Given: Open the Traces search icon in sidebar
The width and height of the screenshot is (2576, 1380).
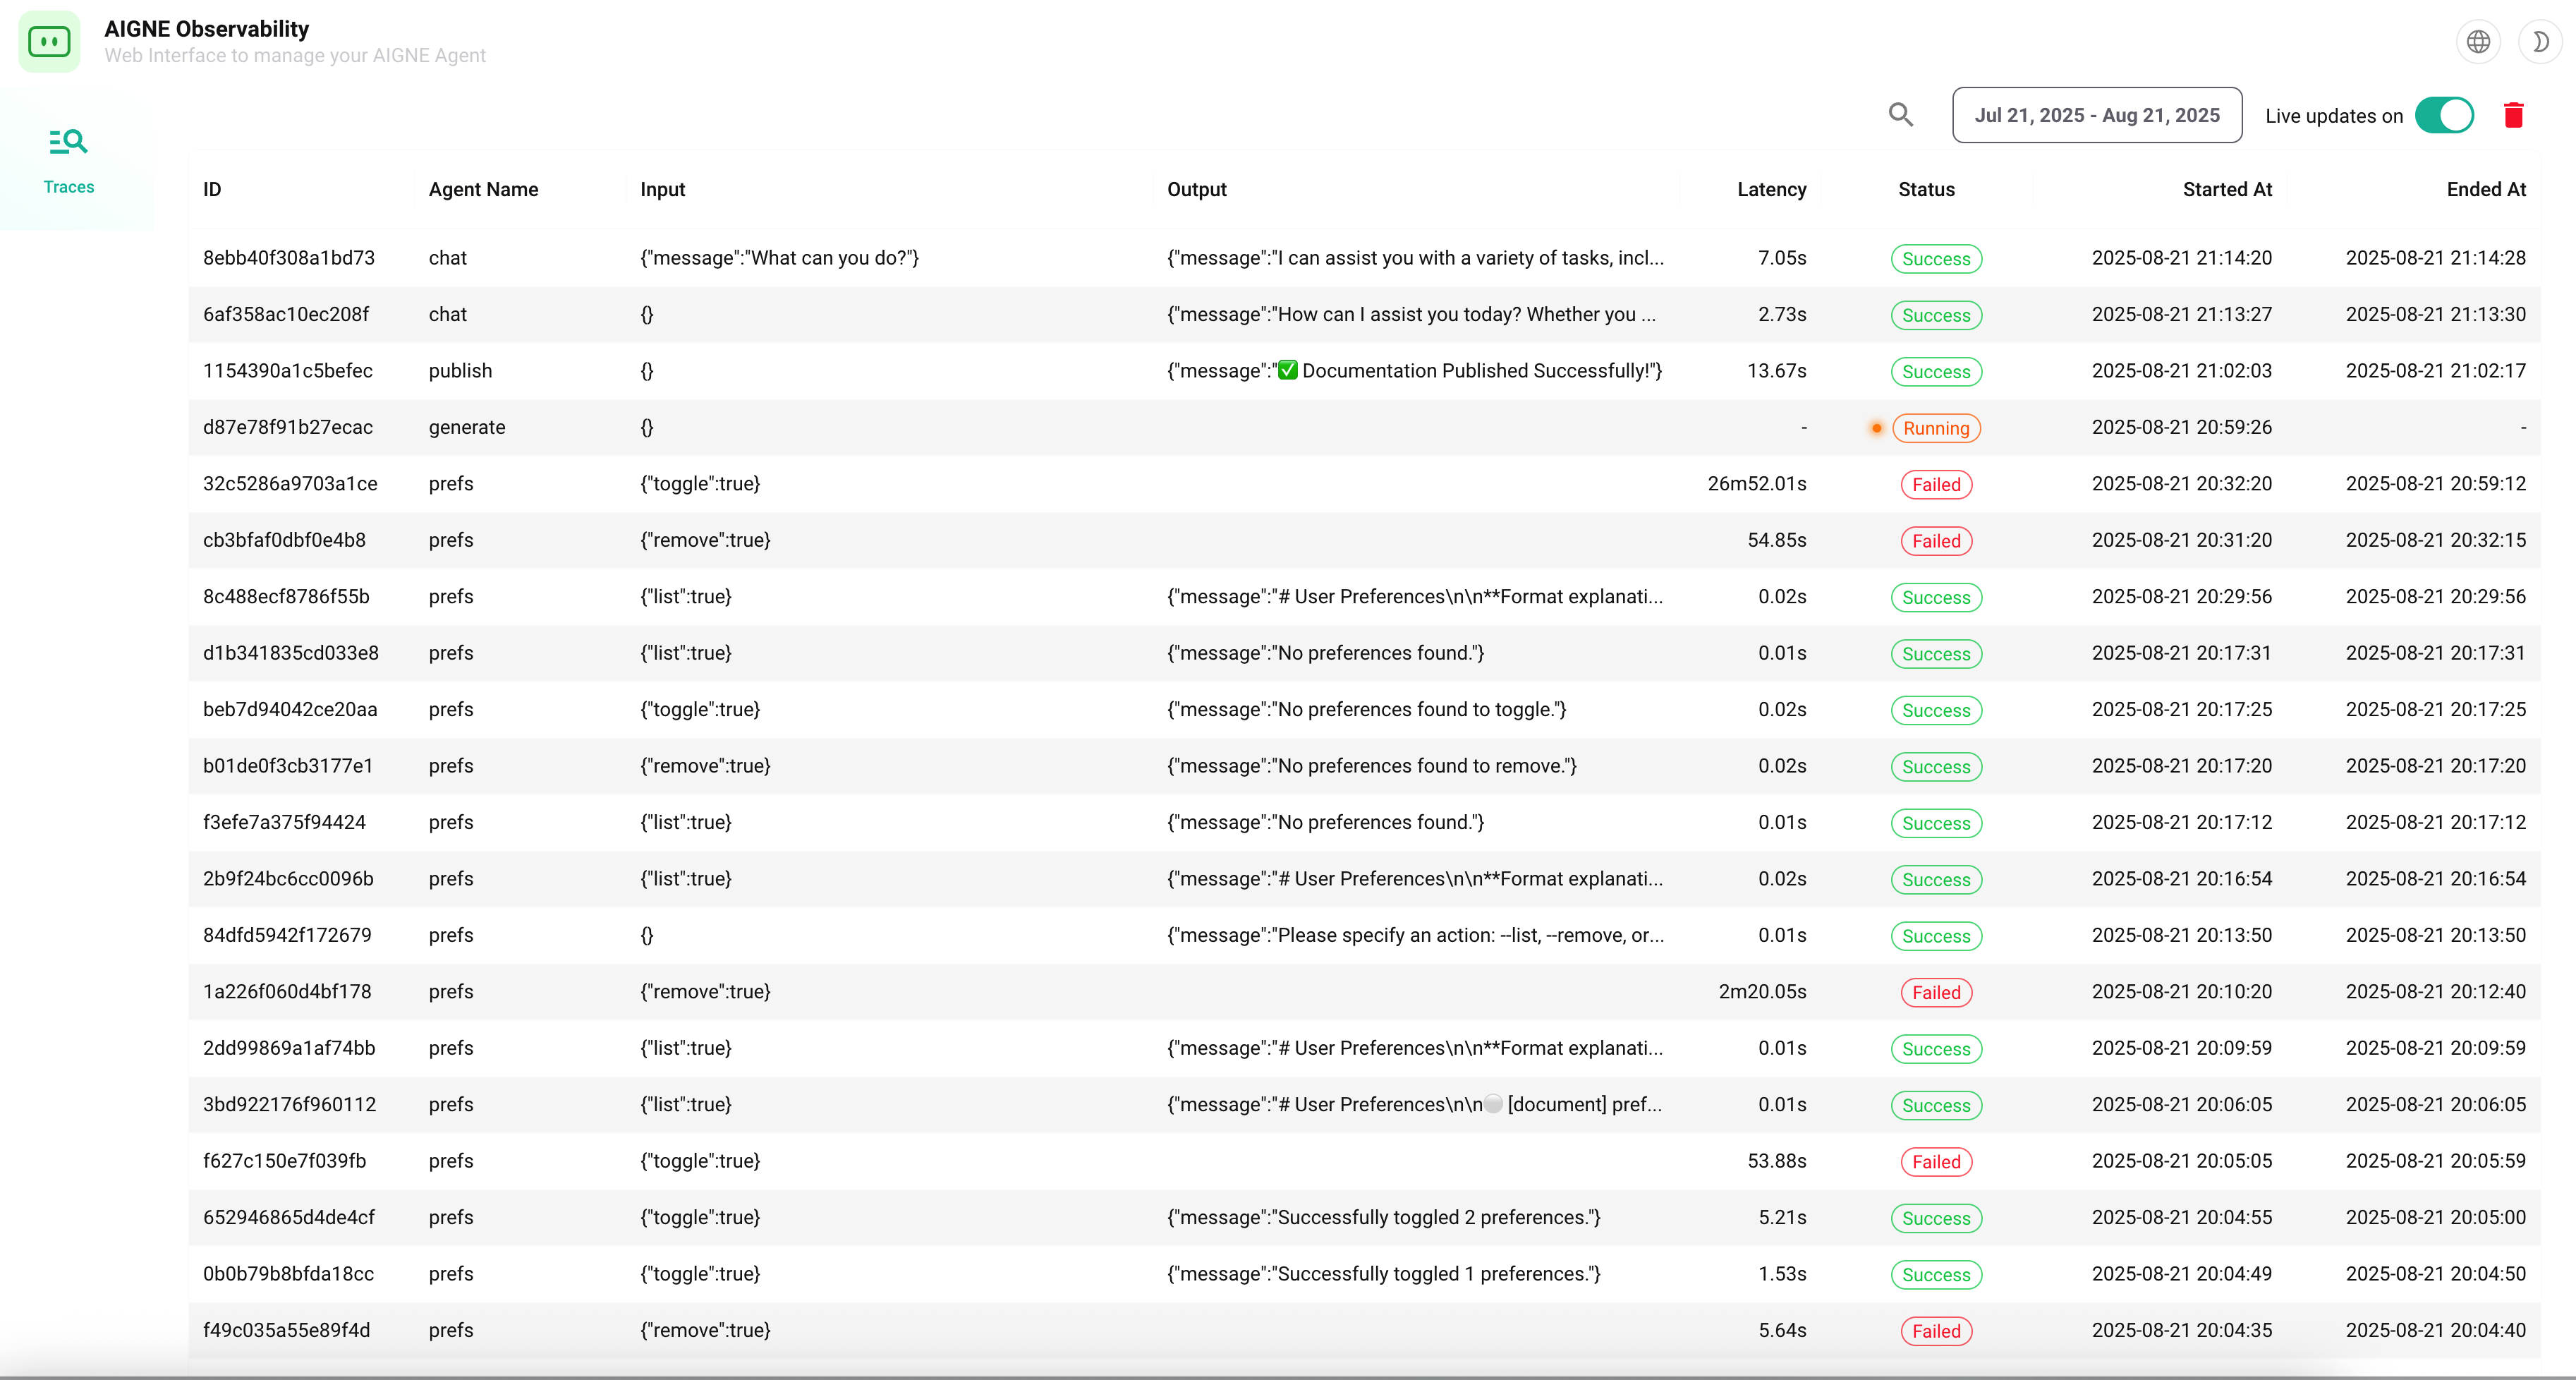Looking at the screenshot, I should click(x=67, y=141).
